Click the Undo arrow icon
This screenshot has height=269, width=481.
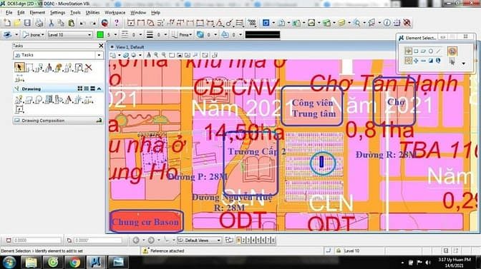(82, 23)
